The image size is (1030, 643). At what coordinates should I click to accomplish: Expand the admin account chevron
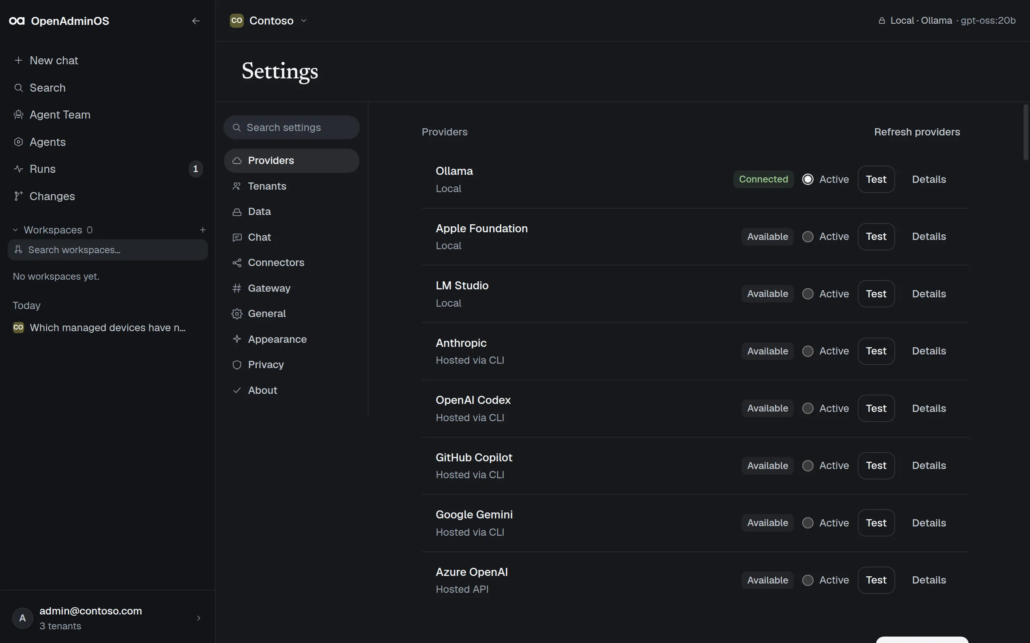click(x=198, y=618)
